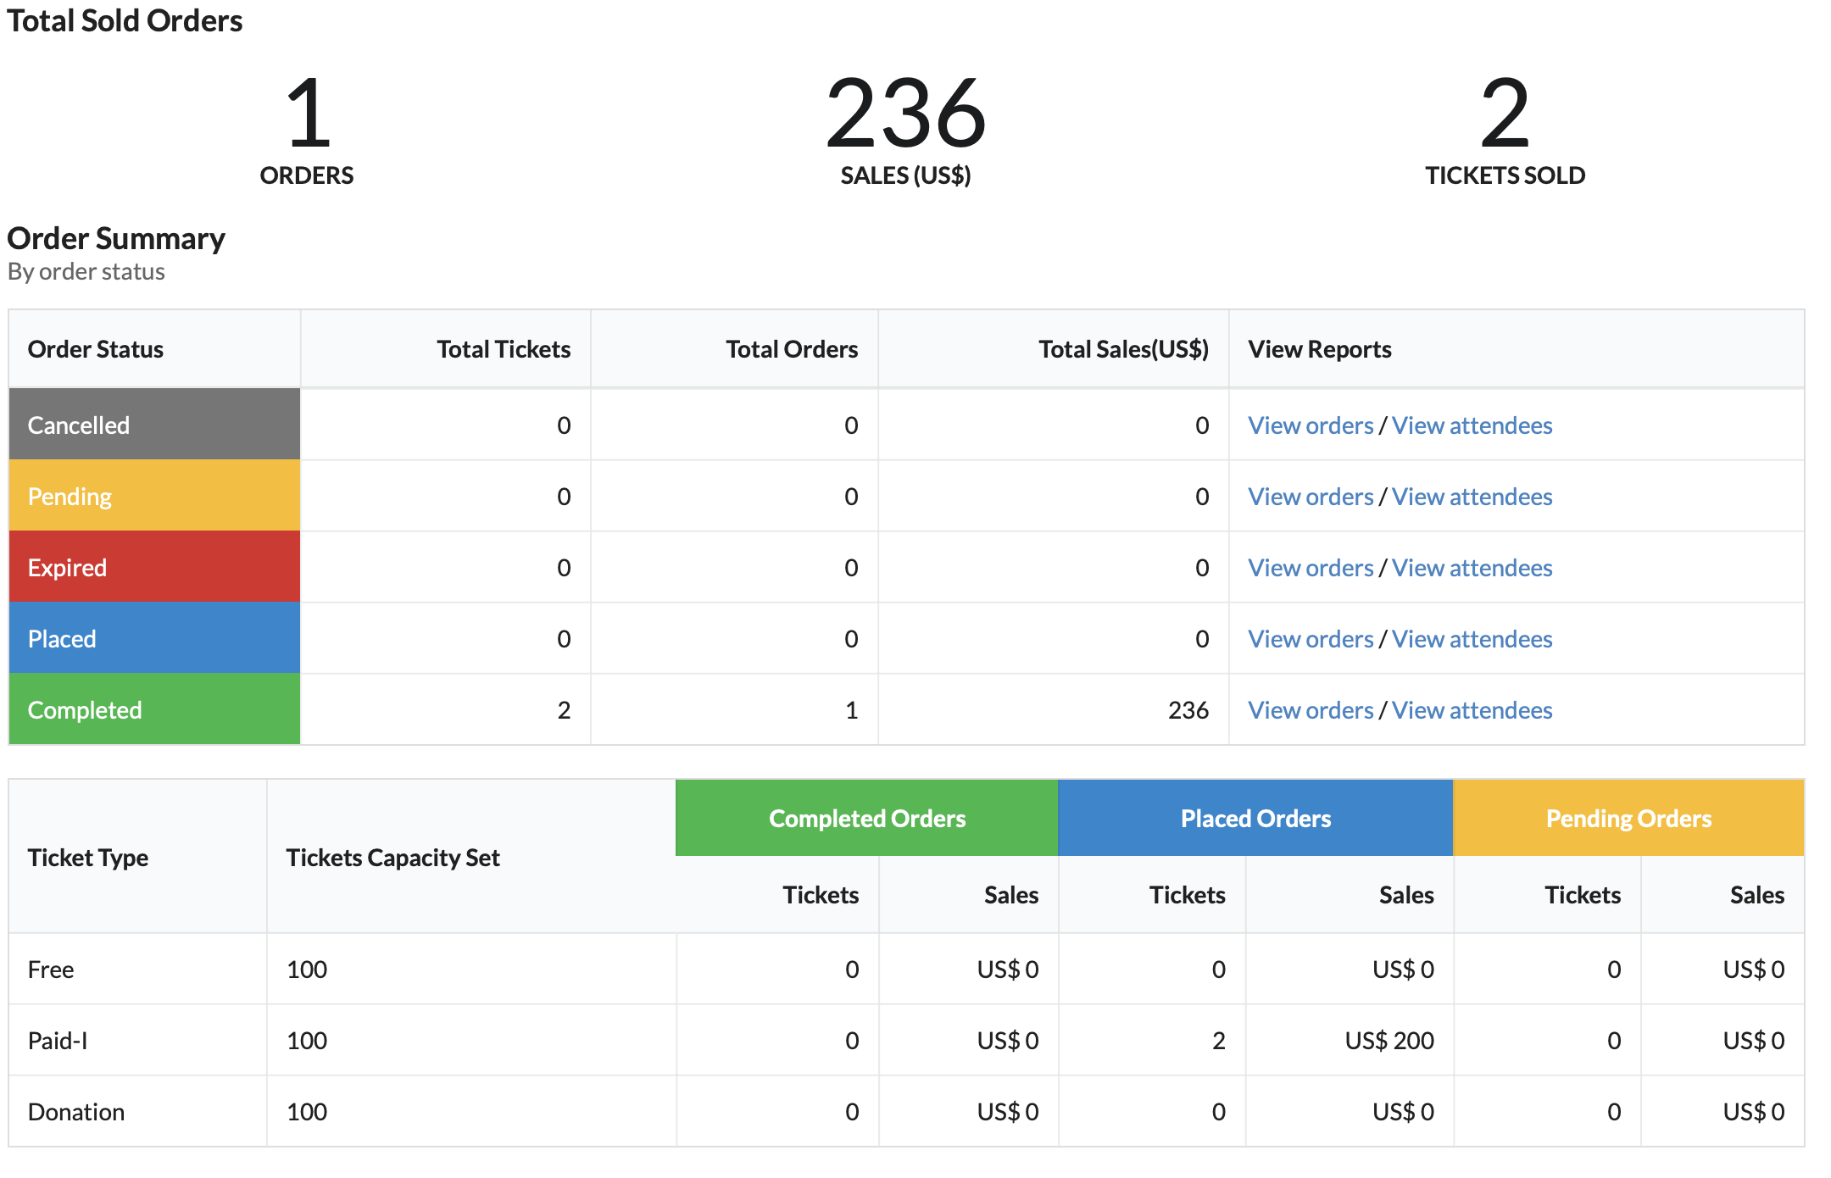Open View attendees link for Pending row

tap(1472, 497)
